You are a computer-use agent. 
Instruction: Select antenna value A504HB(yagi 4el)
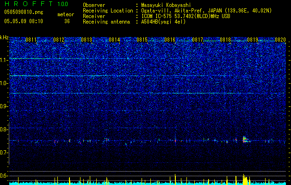163,22
